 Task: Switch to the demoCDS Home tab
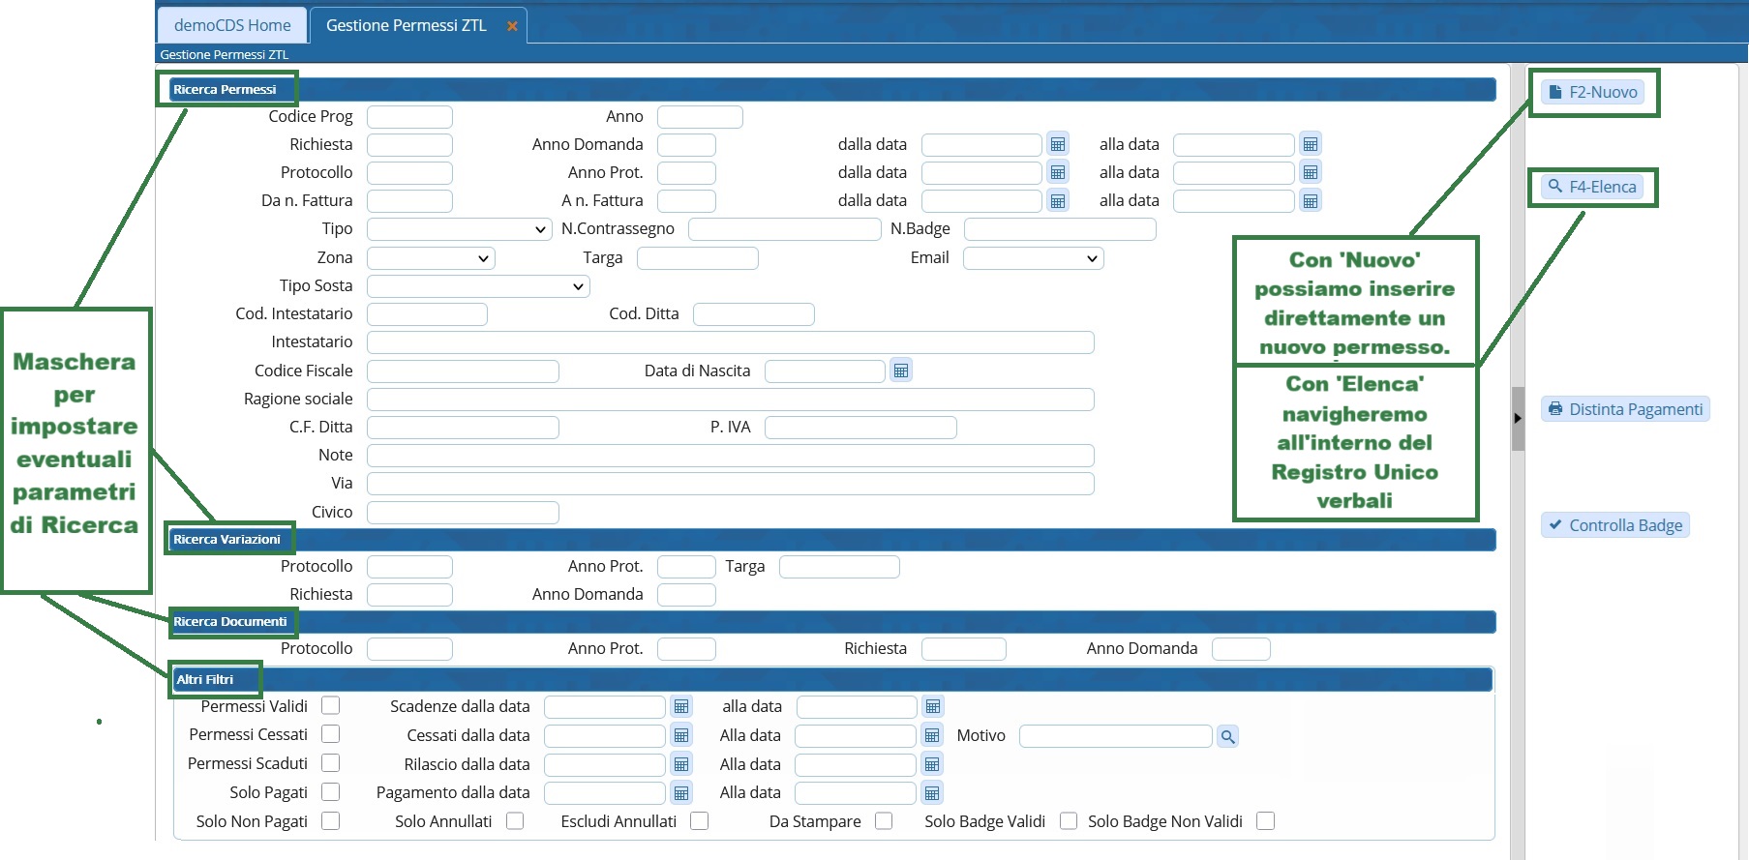click(x=232, y=25)
